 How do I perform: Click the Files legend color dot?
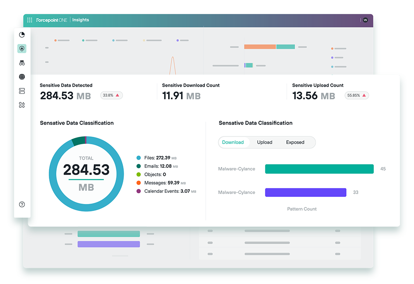[139, 158]
